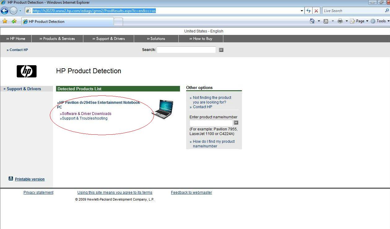
Task: Click the browser Back arrow button
Action: coord(4,11)
